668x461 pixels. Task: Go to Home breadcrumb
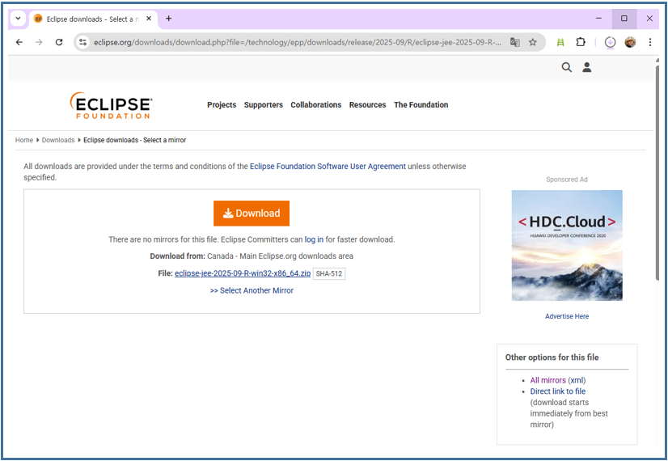tap(24, 140)
